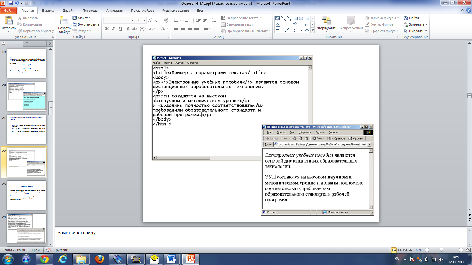Click the Paste (Вставить) clipboard icon

[x=9, y=20]
